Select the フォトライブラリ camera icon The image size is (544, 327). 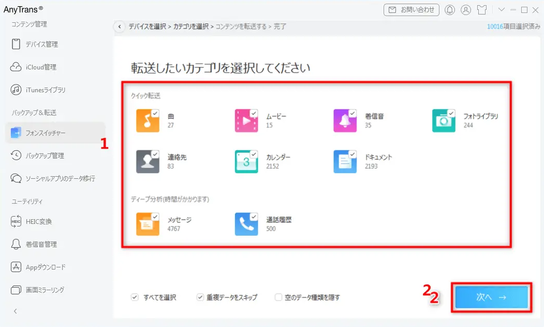coord(444,121)
